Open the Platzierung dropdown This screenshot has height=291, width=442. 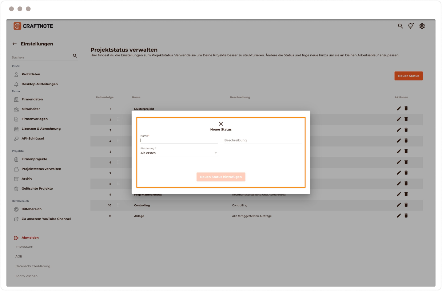179,153
